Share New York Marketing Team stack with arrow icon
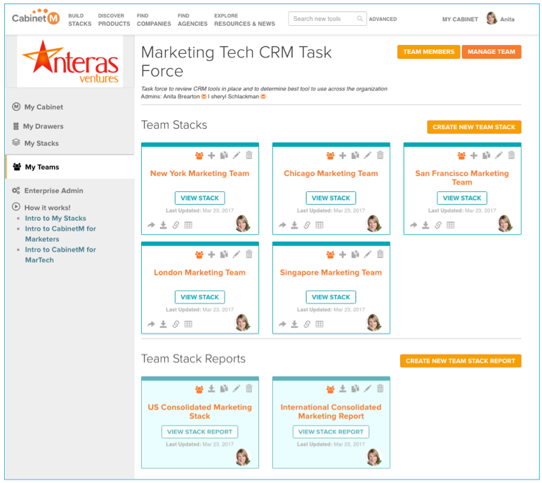Viewport: 542px width, 483px height. coord(151,226)
